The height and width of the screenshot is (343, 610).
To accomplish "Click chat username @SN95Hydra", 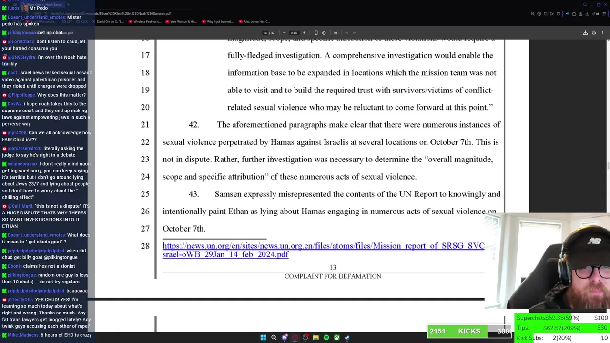I will coord(21,57).
